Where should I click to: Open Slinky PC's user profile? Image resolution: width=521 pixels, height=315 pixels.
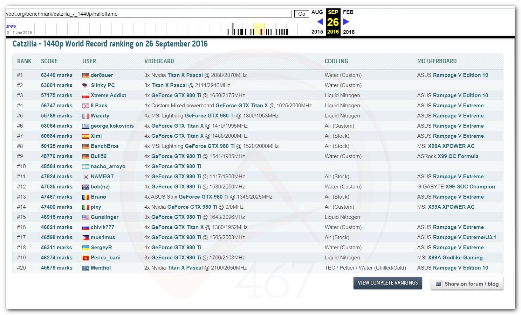(103, 85)
